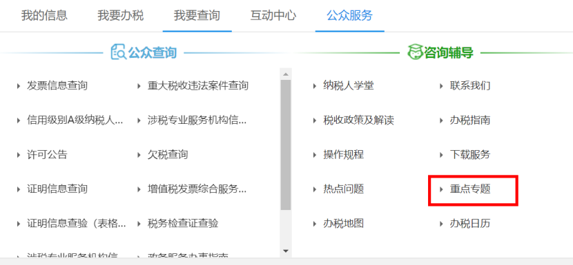This screenshot has height=265, width=573.
Task: Click the 咨询辅导 graduate-cap icon
Action: click(415, 52)
